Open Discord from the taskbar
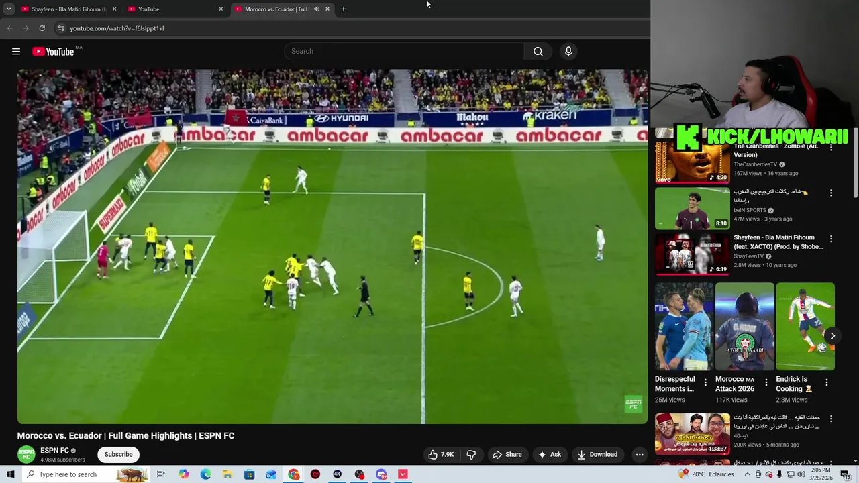 pos(381,474)
